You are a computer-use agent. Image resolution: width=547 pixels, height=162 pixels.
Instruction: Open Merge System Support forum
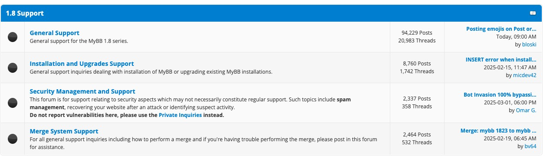pyautogui.click(x=64, y=131)
